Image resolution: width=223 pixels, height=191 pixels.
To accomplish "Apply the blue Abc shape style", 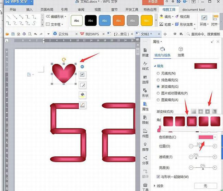I will (x=105, y=21).
